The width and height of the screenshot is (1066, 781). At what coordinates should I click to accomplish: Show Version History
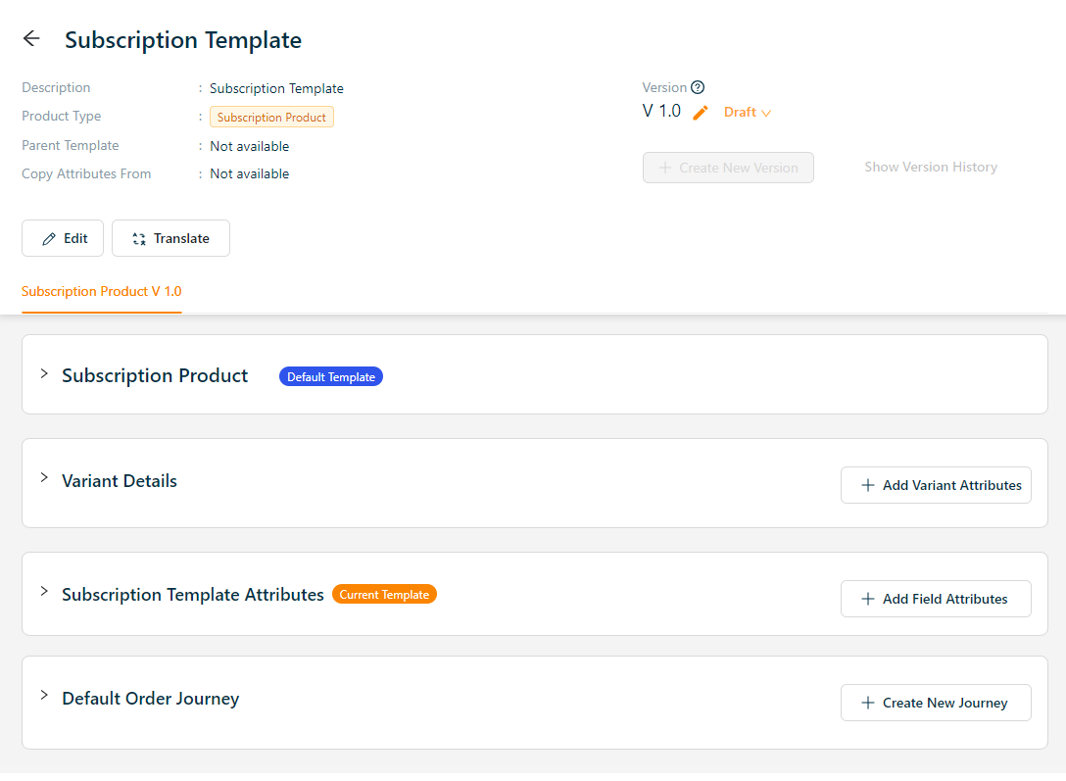tap(931, 168)
